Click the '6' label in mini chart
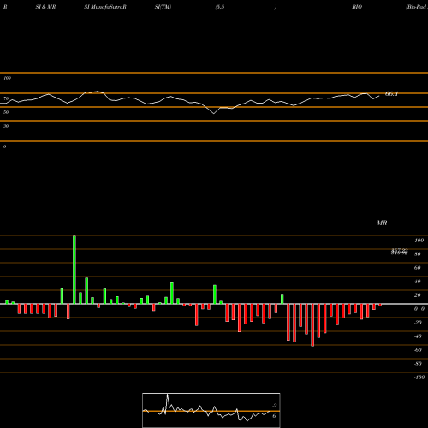This screenshot has height=428, width=428. [x=274, y=416]
